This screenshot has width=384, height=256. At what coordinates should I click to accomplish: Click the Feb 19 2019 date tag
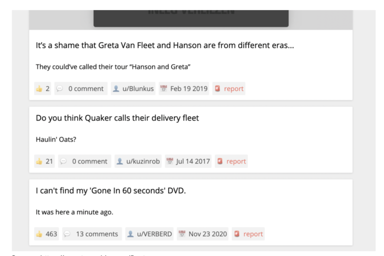point(188,89)
